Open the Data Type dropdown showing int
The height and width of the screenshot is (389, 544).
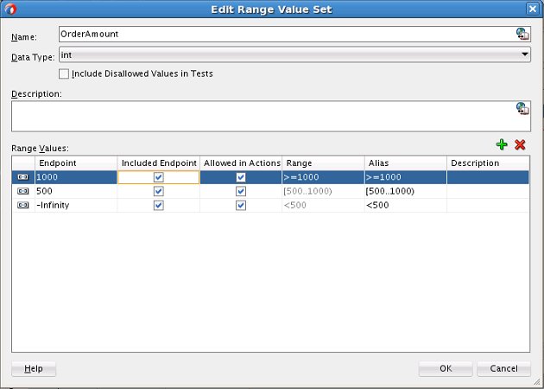point(294,54)
